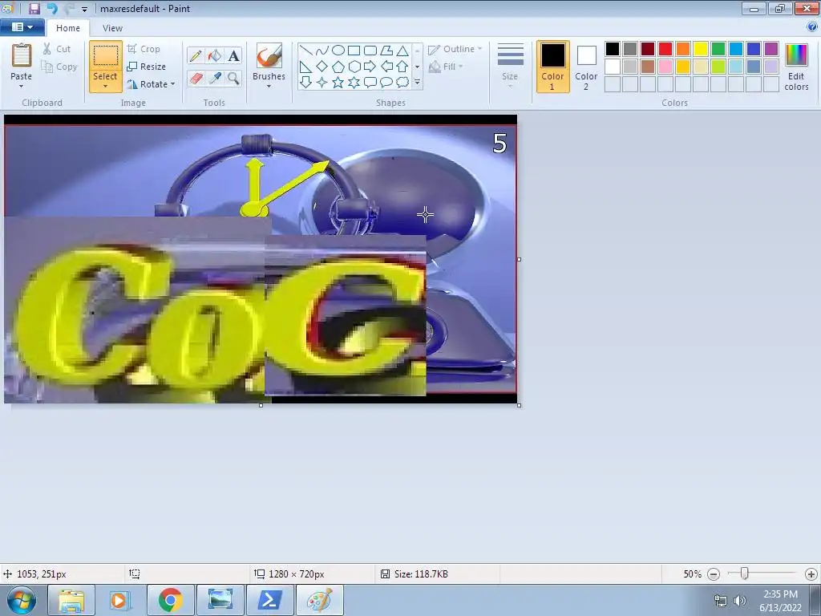Open the volume speaker tray icon
The width and height of the screenshot is (821, 616).
click(x=740, y=600)
